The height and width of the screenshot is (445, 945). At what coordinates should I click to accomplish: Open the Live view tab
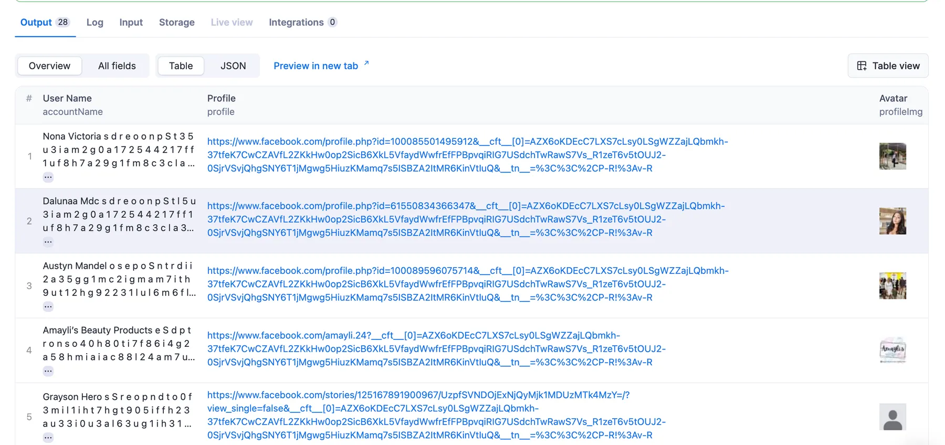pos(232,22)
